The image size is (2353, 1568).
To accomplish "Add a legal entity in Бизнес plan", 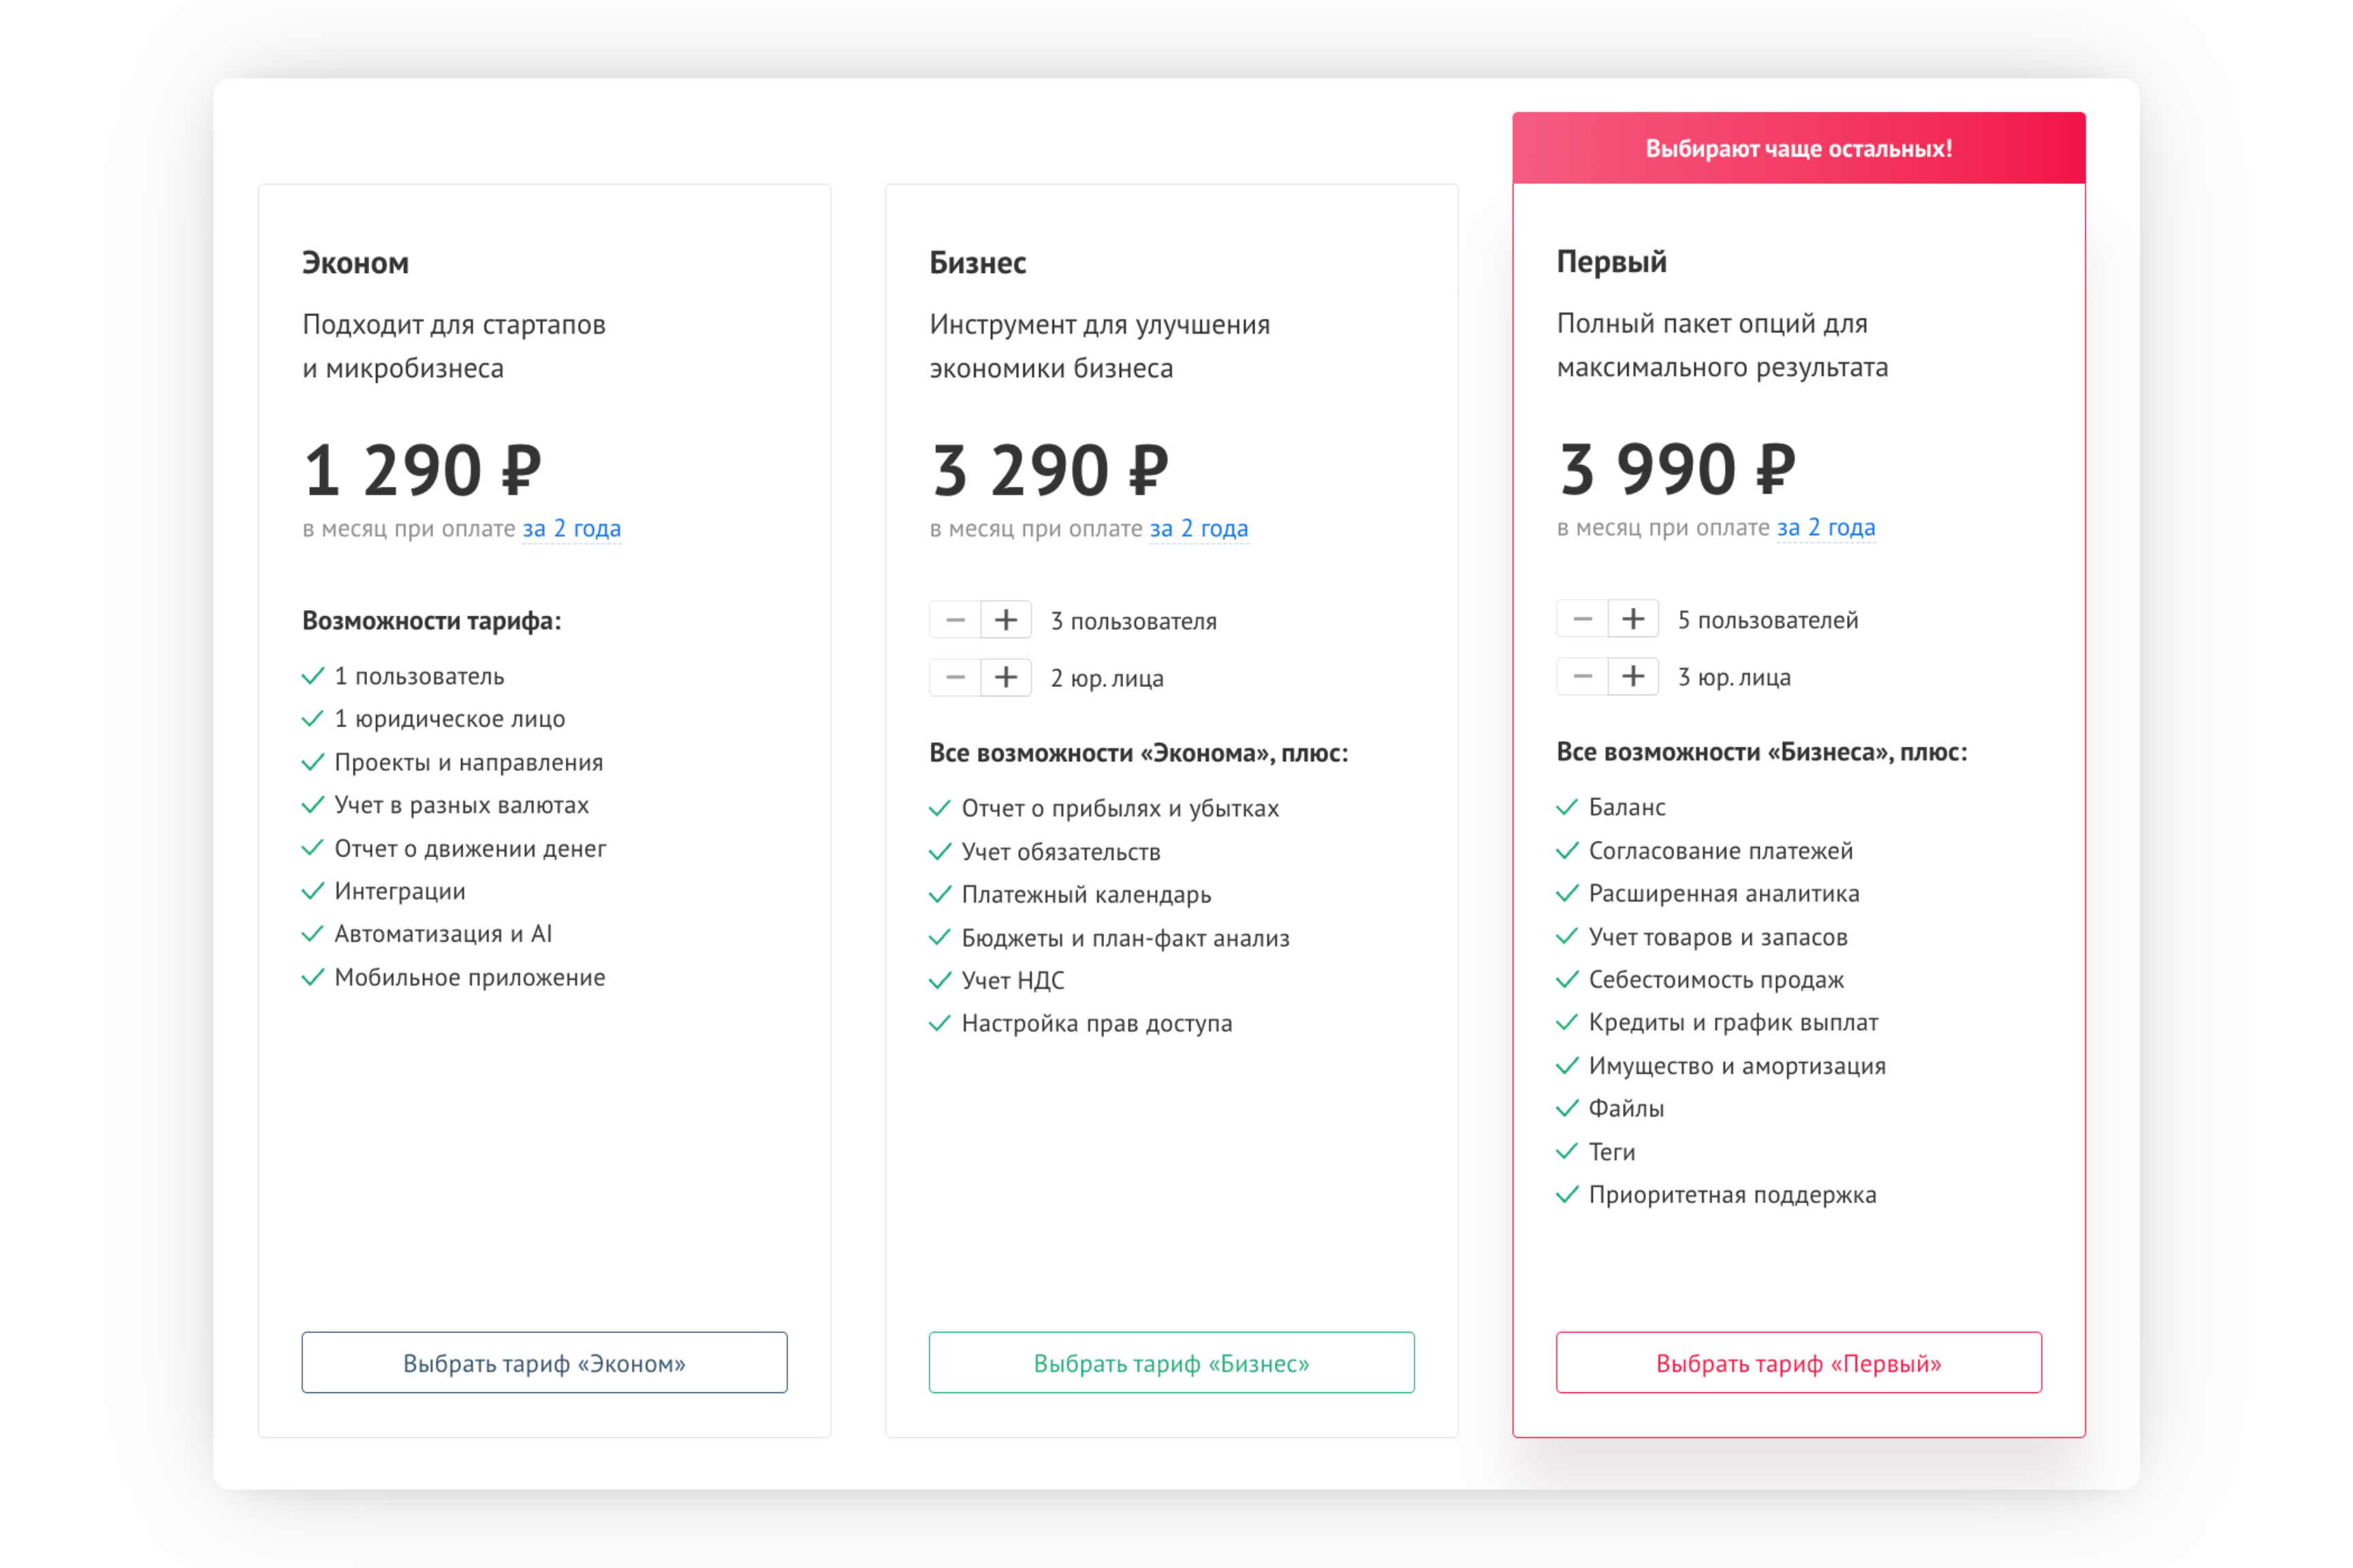I will [1005, 677].
